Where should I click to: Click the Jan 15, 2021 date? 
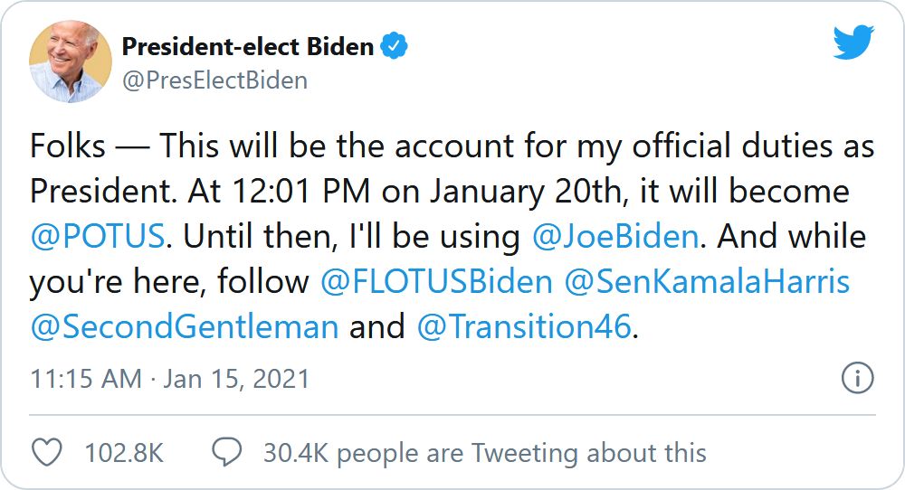point(236,378)
